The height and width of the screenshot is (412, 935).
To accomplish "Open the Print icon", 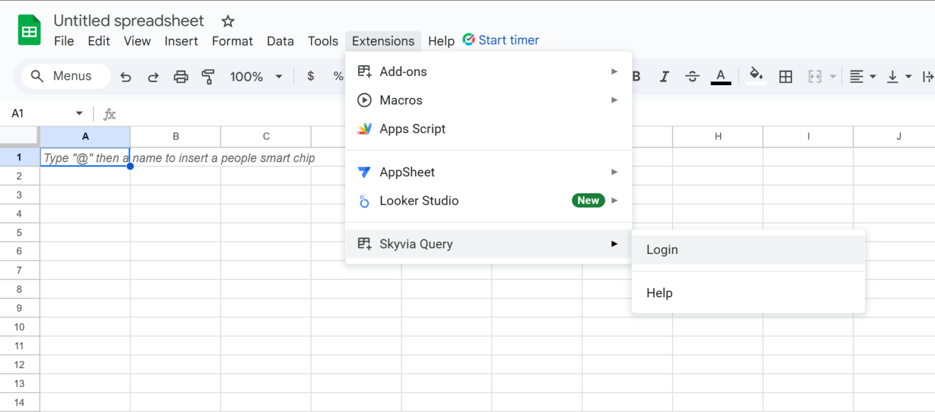I will (180, 77).
